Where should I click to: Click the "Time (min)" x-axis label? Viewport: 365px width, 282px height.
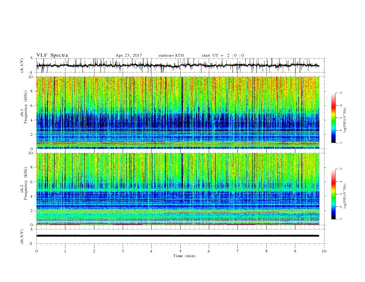pyautogui.click(x=184, y=256)
